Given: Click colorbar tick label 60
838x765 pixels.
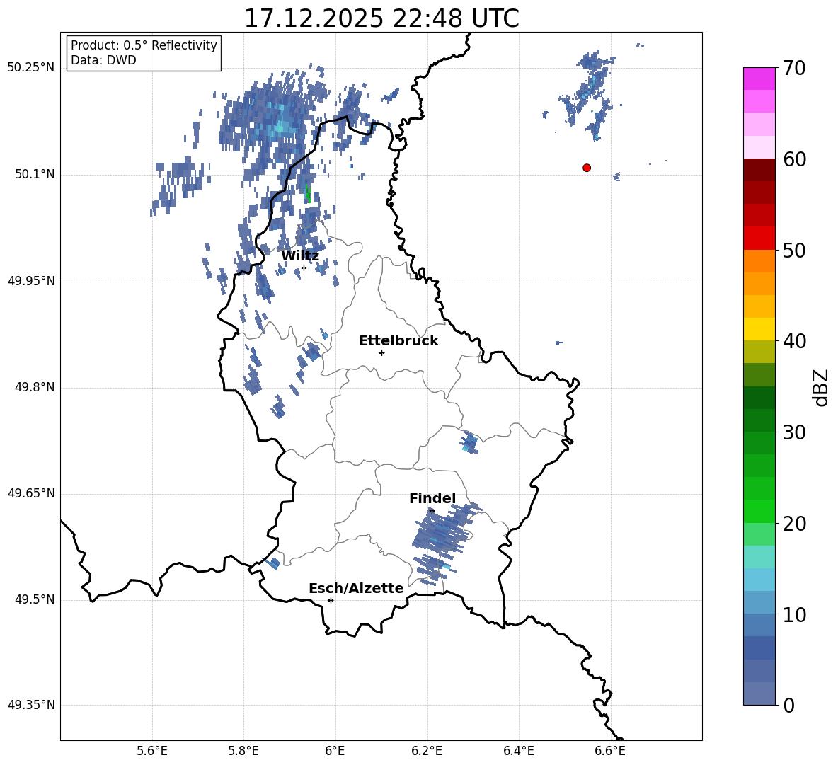Looking at the screenshot, I should (794, 159).
